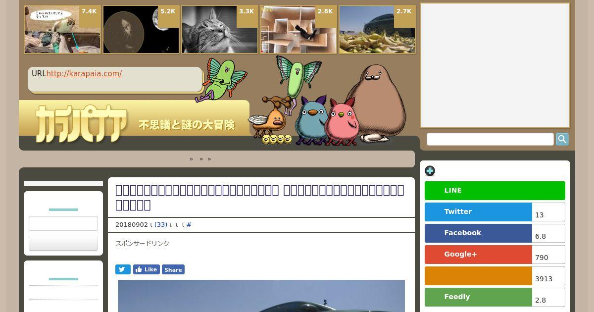Click the Facebook count showing 6.8
Viewport: 594px width, 312px height.
(x=548, y=233)
